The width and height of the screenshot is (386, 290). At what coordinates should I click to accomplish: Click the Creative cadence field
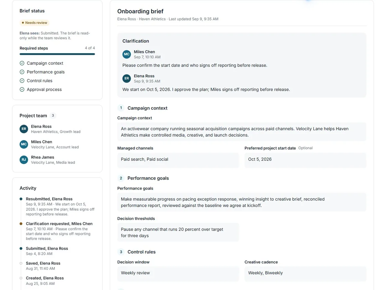pos(305,274)
